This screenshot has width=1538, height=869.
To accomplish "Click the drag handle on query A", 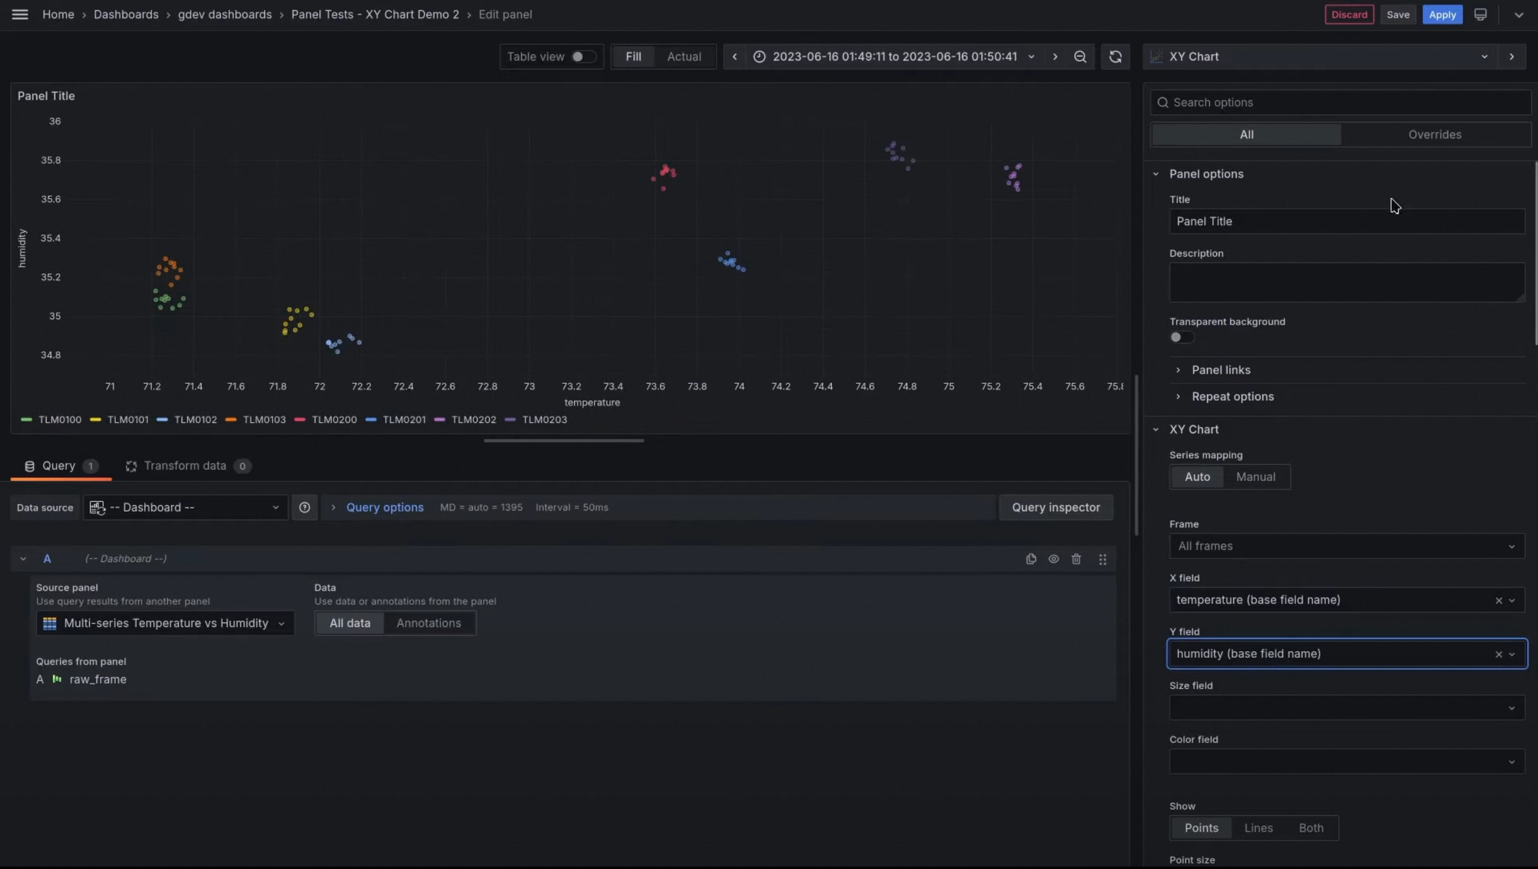I will click(1103, 559).
